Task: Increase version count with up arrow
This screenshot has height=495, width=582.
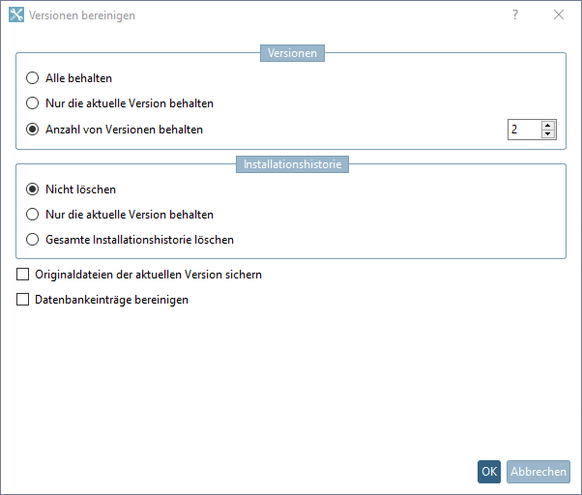Action: [548, 125]
